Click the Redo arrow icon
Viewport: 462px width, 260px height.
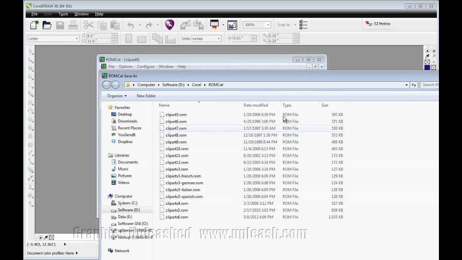(149, 25)
